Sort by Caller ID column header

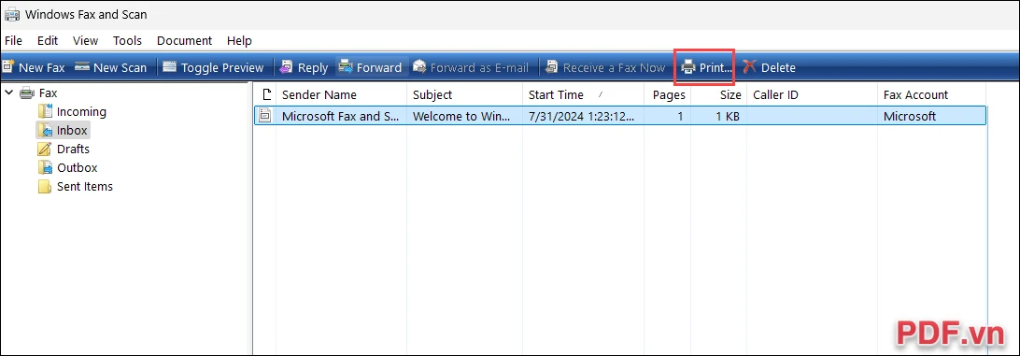pyautogui.click(x=812, y=95)
